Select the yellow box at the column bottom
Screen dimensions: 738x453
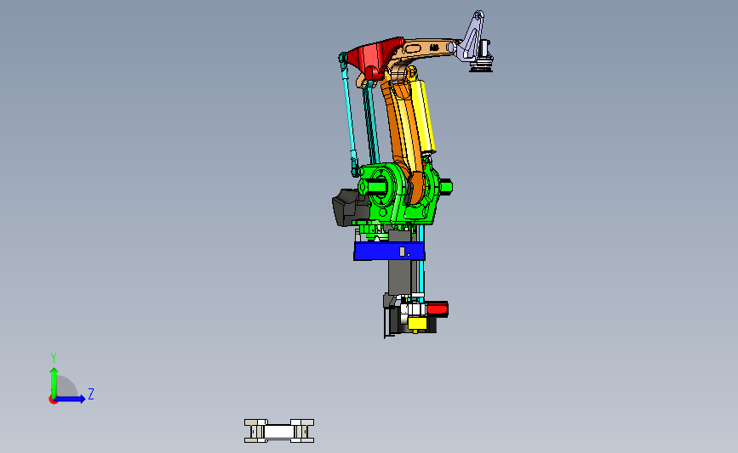click(417, 323)
